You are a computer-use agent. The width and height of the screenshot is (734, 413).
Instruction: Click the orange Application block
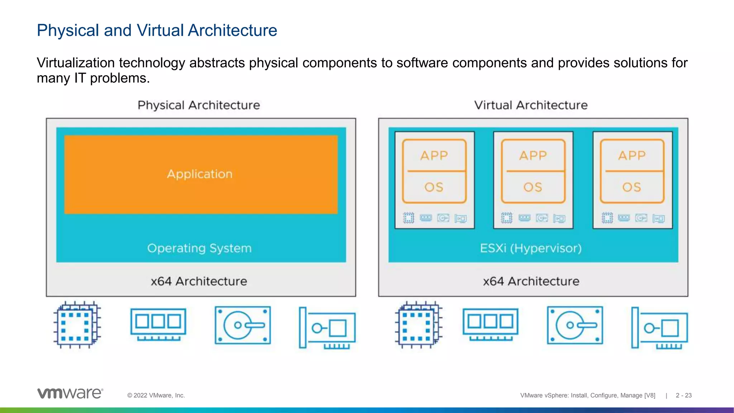pyautogui.click(x=201, y=174)
